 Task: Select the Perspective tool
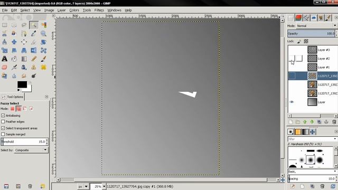(24, 51)
